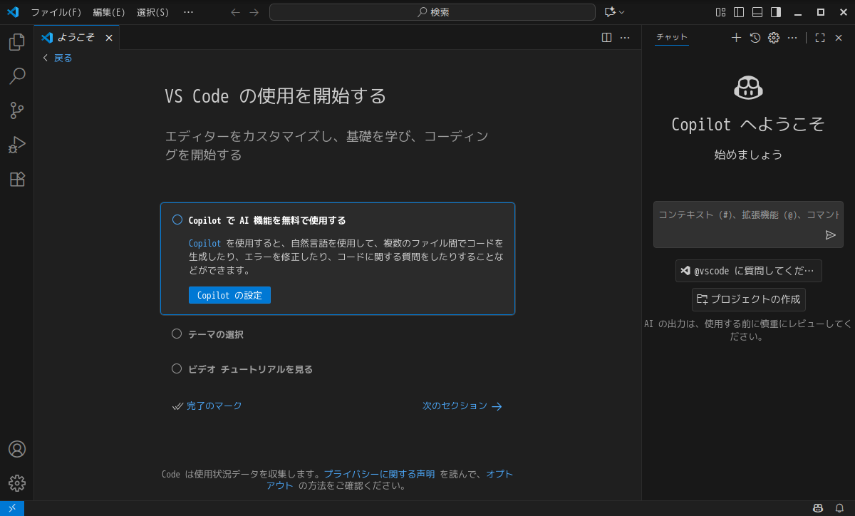This screenshot has width=855, height=516.
Task: Expand the Copilot title bar dropdown arrow
Action: 621,12
